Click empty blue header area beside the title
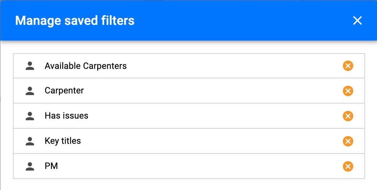377x190 pixels. [241, 20]
